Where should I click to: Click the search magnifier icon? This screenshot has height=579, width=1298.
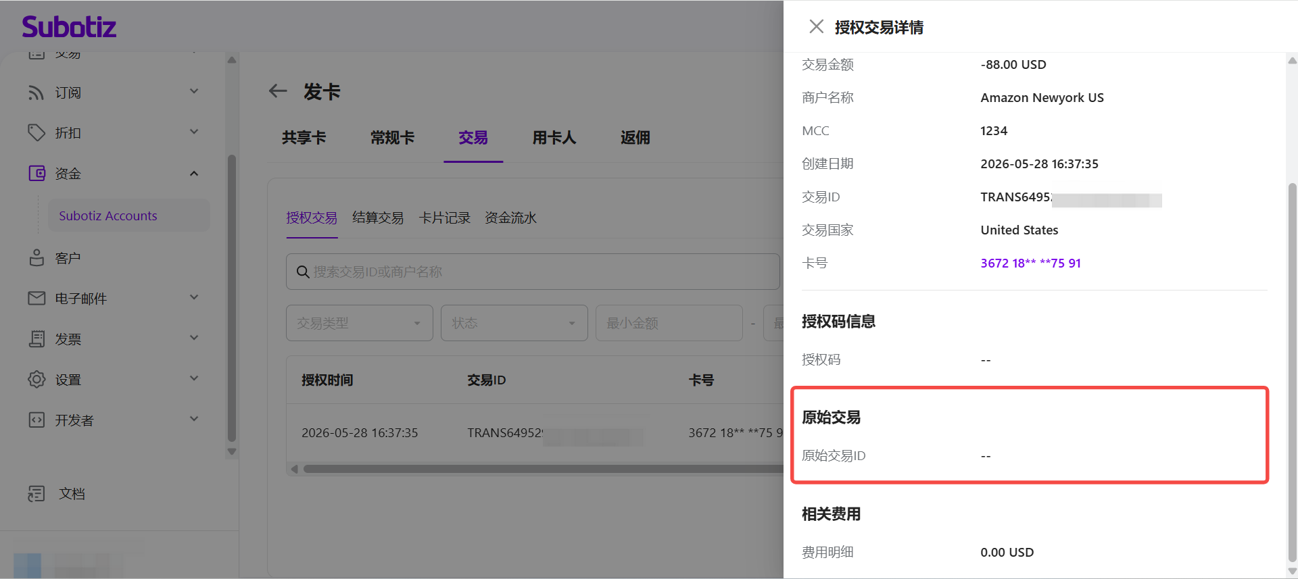(x=303, y=272)
